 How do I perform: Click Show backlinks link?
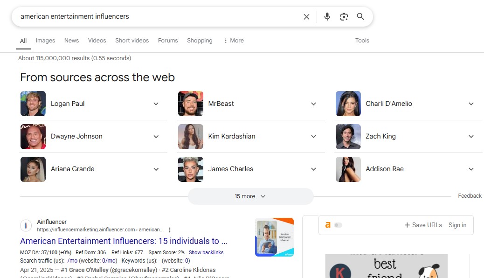pos(206,252)
